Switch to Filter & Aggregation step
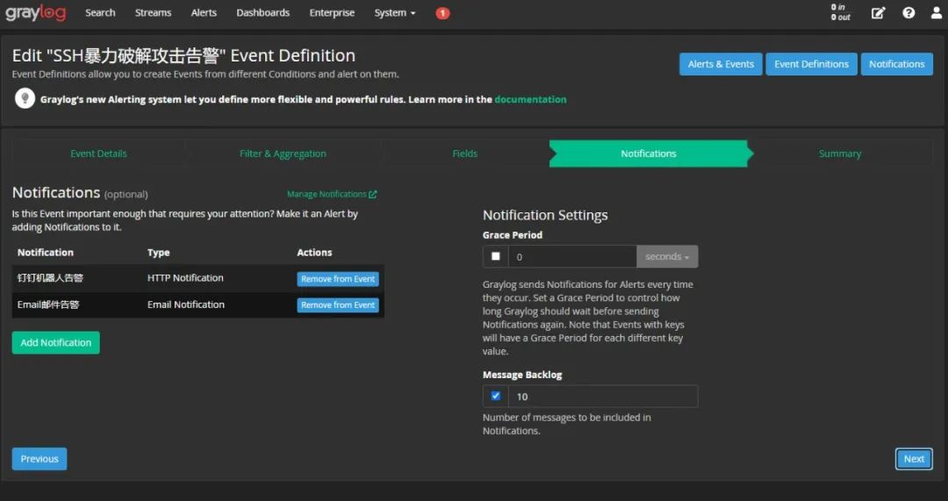948x501 pixels. (283, 154)
